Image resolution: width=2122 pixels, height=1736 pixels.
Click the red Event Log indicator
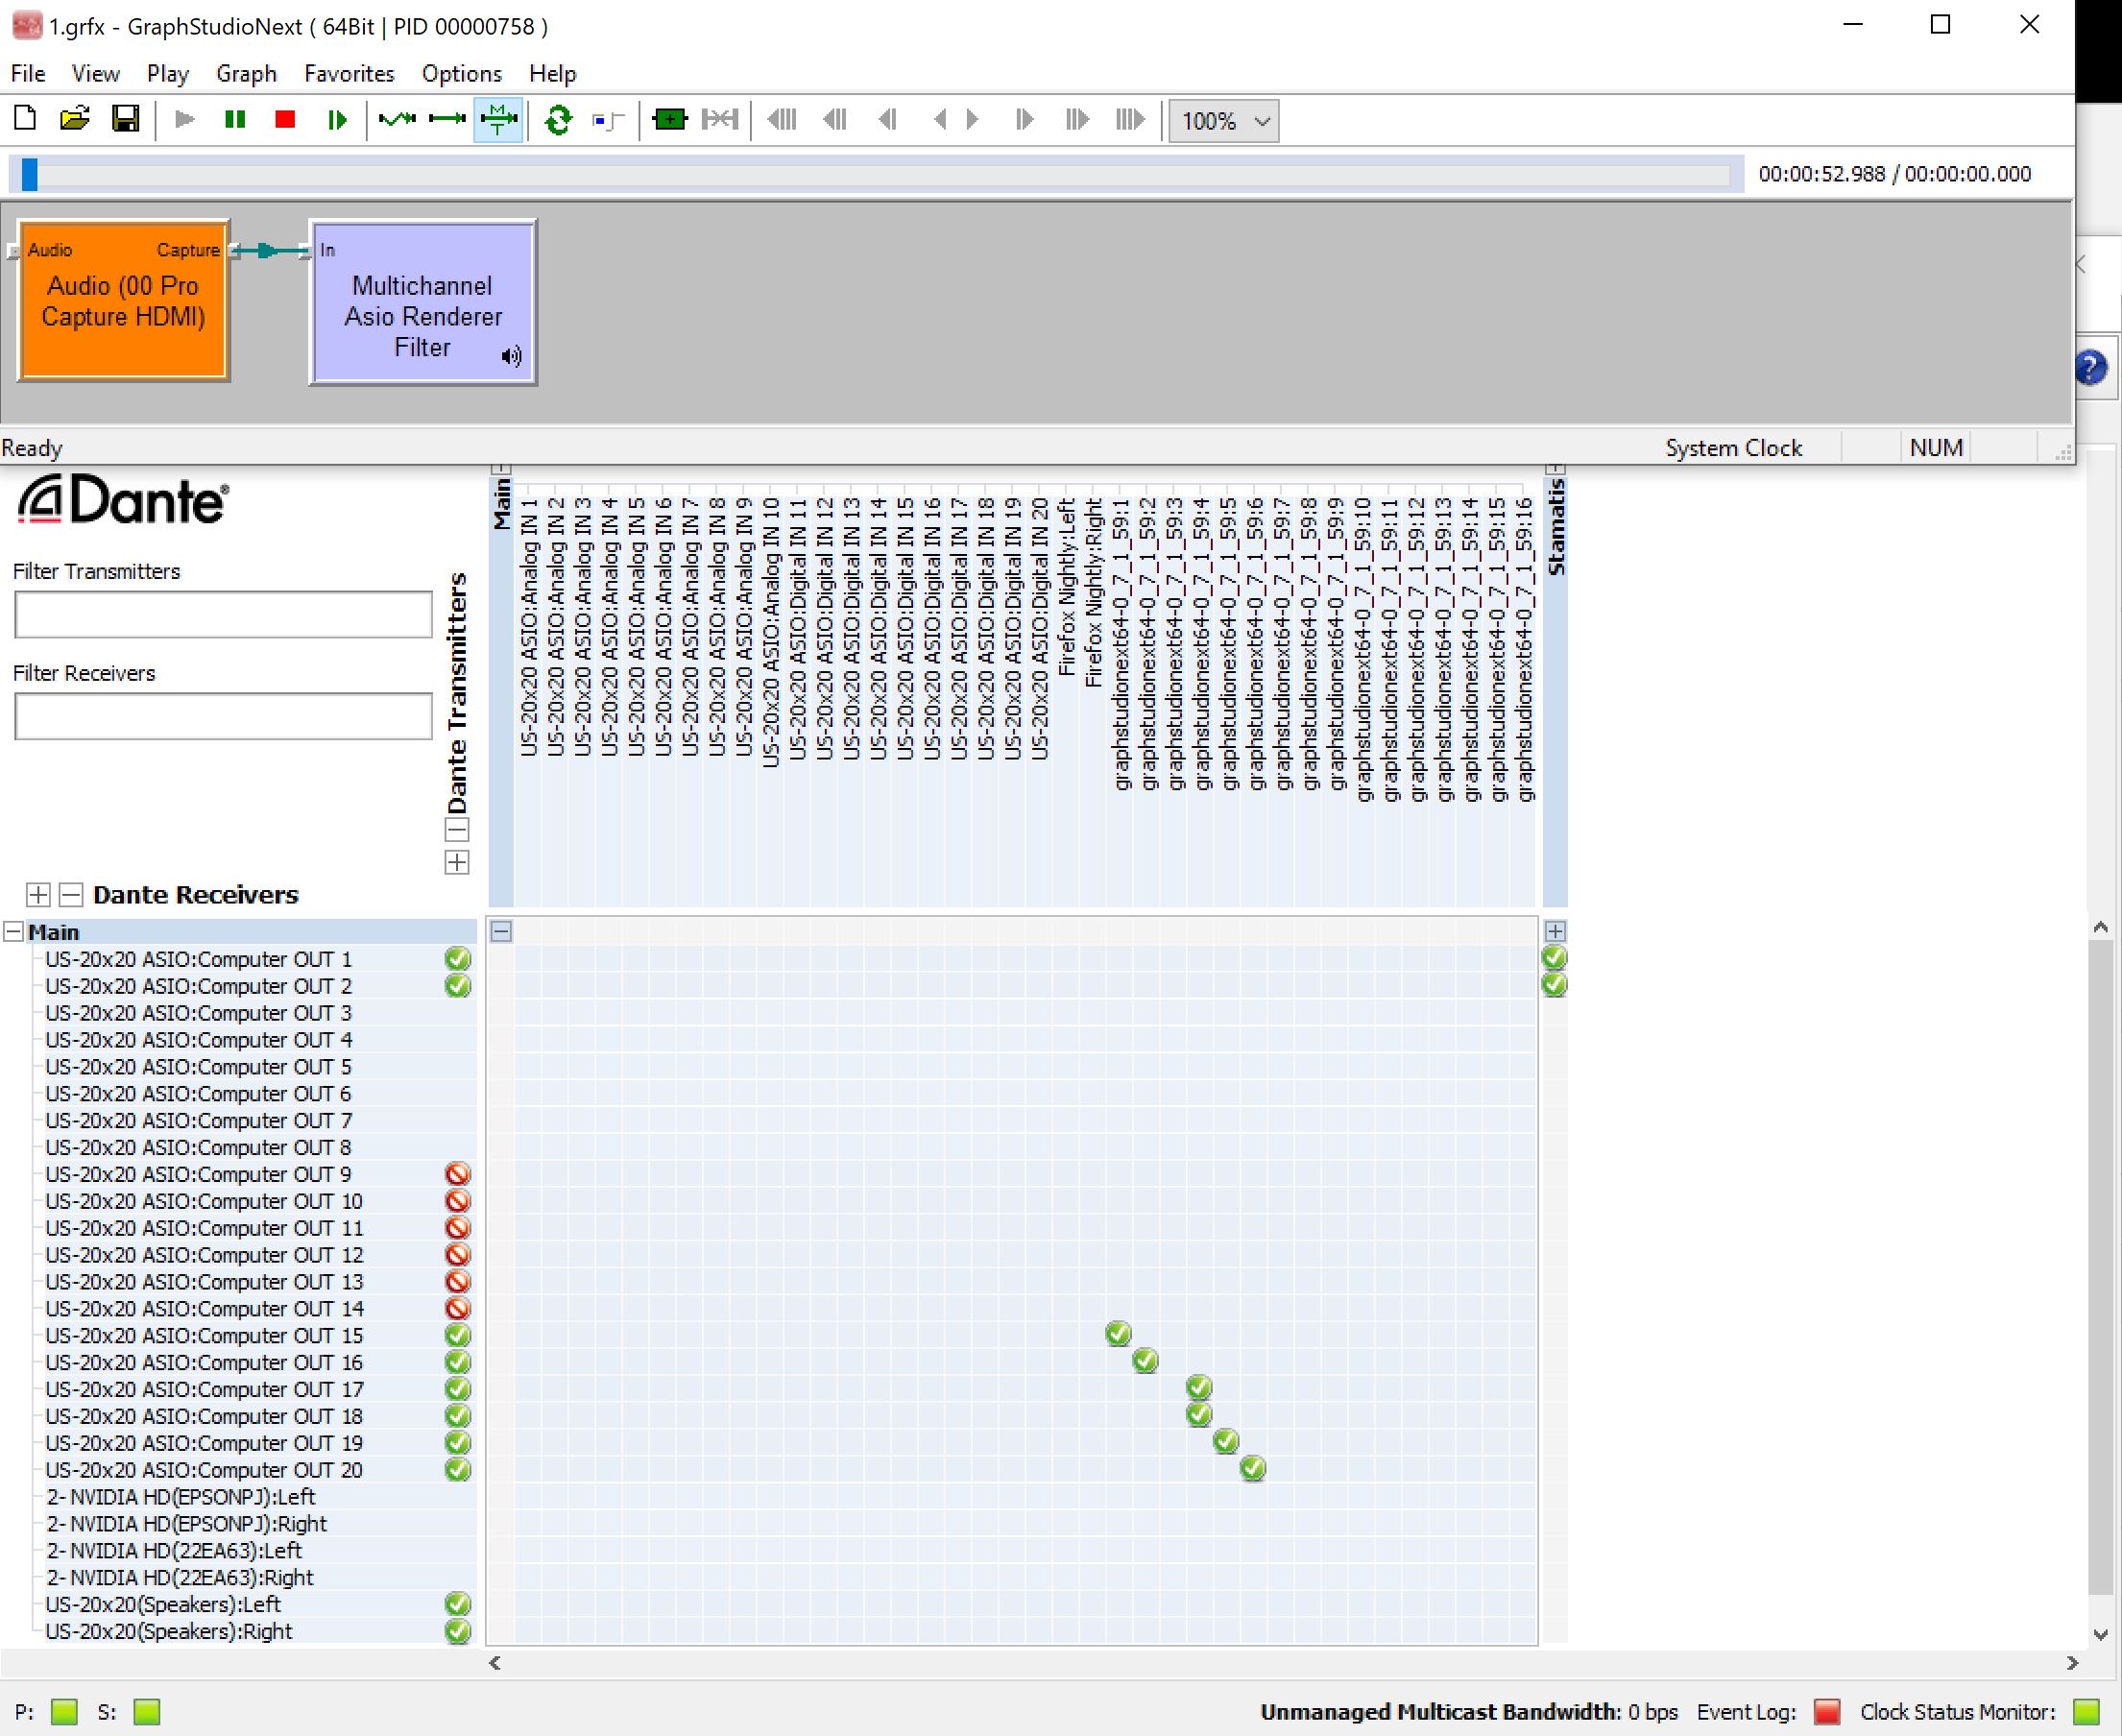click(1826, 1712)
